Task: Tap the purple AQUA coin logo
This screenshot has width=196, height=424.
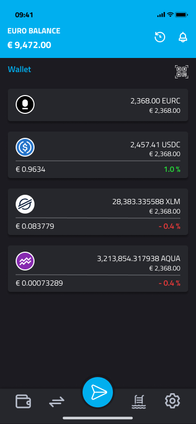Action: coord(25,261)
